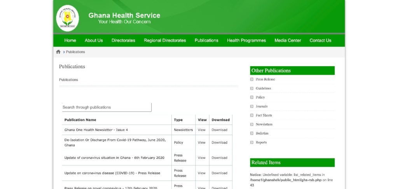The width and height of the screenshot is (398, 189).
Task: Download the De-Isolation Covid-19 Pathway policy
Action: pyautogui.click(x=219, y=143)
